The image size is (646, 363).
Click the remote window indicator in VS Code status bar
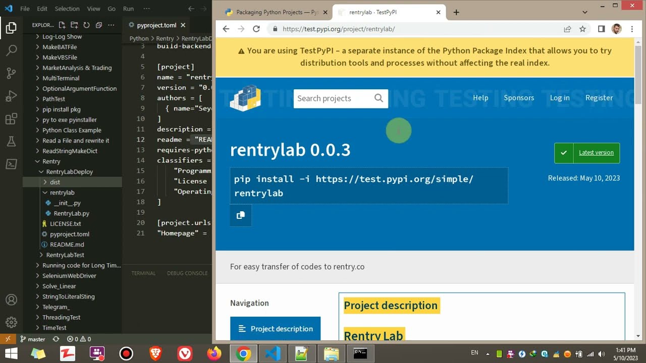8,339
